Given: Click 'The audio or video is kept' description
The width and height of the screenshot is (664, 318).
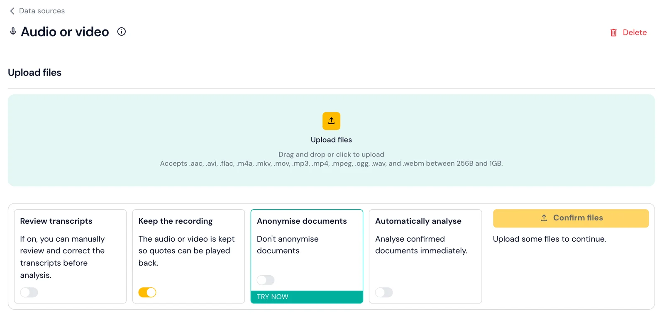Looking at the screenshot, I should (x=186, y=251).
